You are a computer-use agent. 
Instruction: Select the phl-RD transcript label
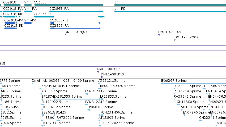120,9
